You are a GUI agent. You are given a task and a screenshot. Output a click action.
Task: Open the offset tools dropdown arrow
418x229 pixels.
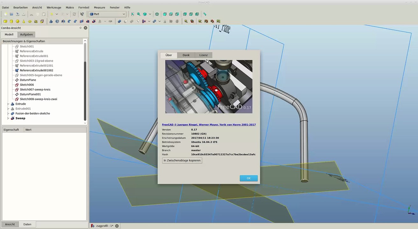105,21
